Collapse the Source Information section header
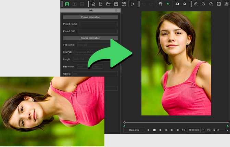 tap(90, 38)
